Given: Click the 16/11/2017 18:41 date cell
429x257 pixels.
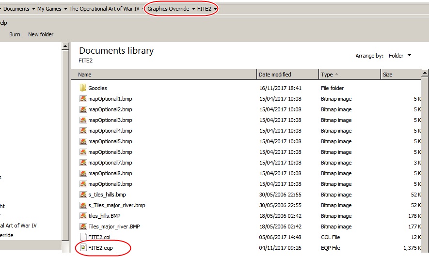Looking at the screenshot, I should pyautogui.click(x=280, y=88).
